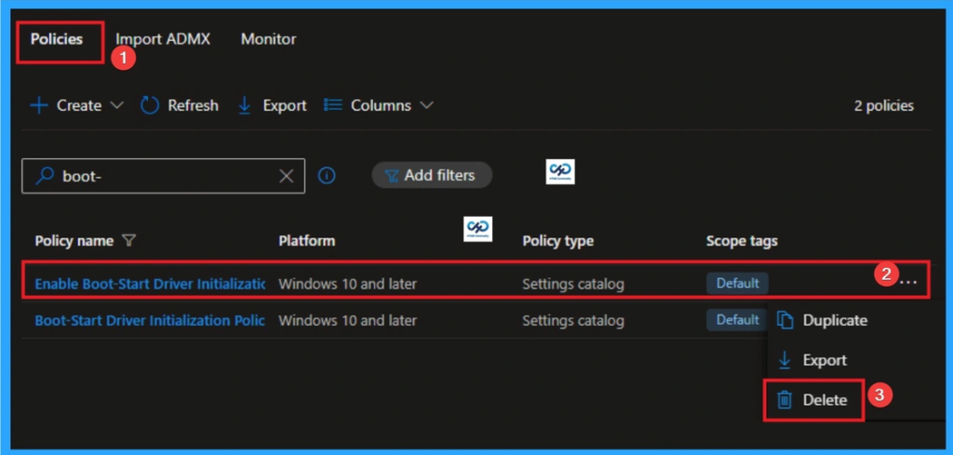The width and height of the screenshot is (953, 455).
Task: Select Duplicate from the context menu
Action: coord(835,320)
